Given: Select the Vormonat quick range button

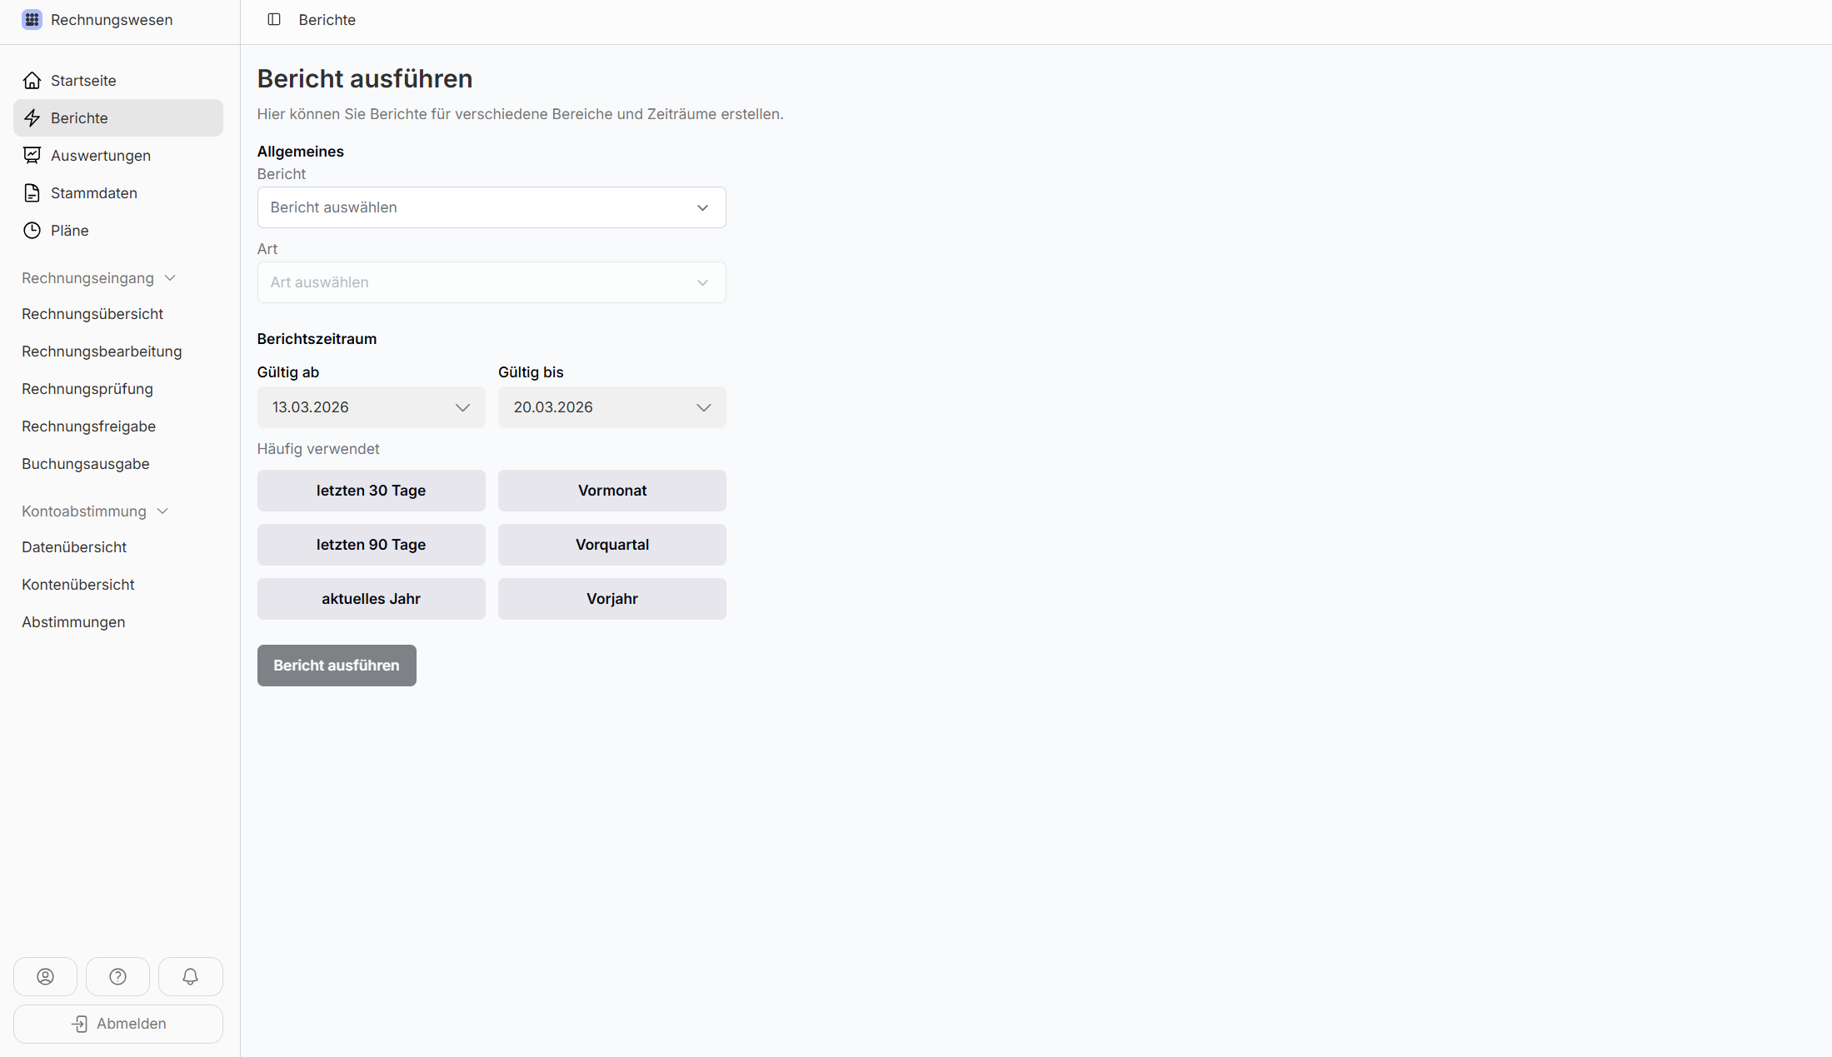Looking at the screenshot, I should click(611, 491).
